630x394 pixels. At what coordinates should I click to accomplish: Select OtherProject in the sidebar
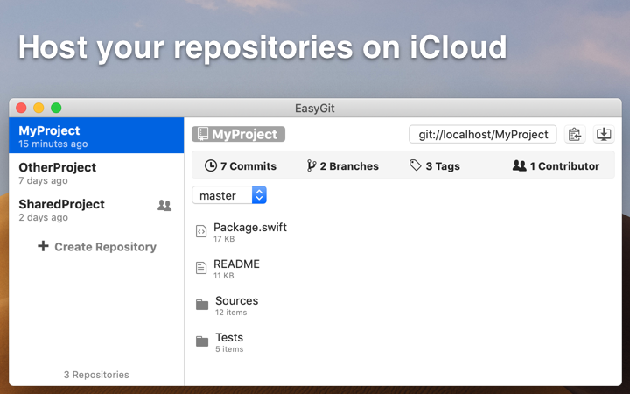96,172
